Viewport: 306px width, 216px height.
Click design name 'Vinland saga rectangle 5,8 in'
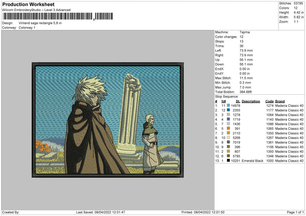[40, 23]
